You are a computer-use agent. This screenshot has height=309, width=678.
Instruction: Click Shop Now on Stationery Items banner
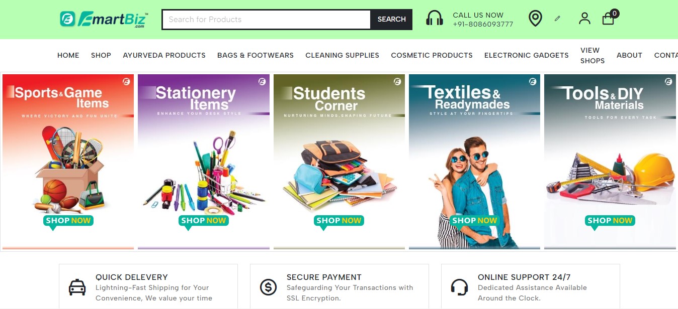click(x=203, y=221)
